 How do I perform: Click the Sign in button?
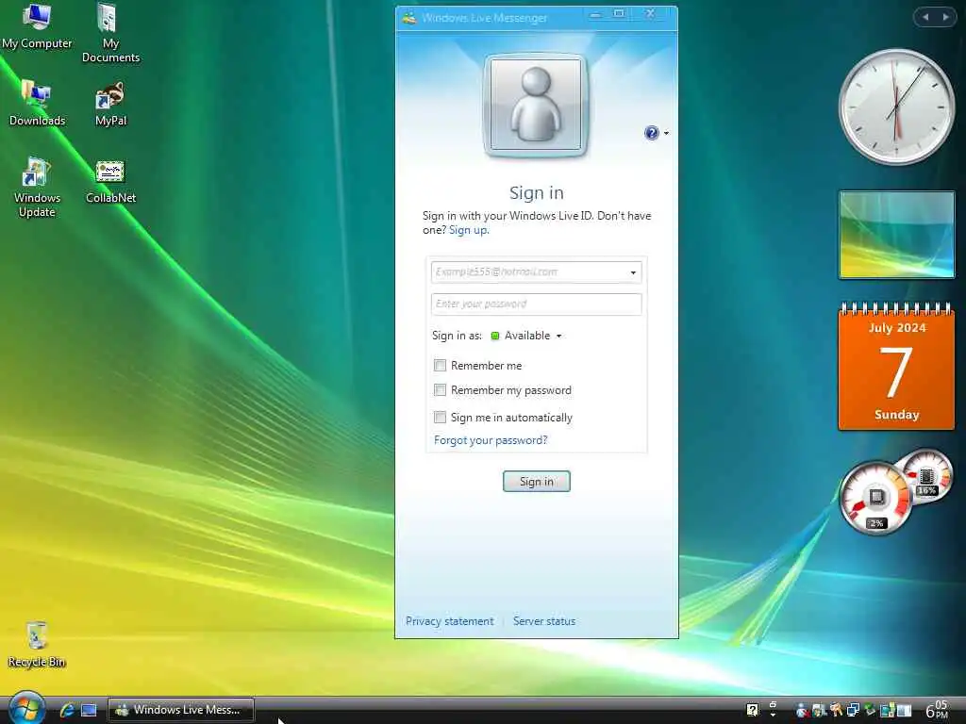[536, 482]
